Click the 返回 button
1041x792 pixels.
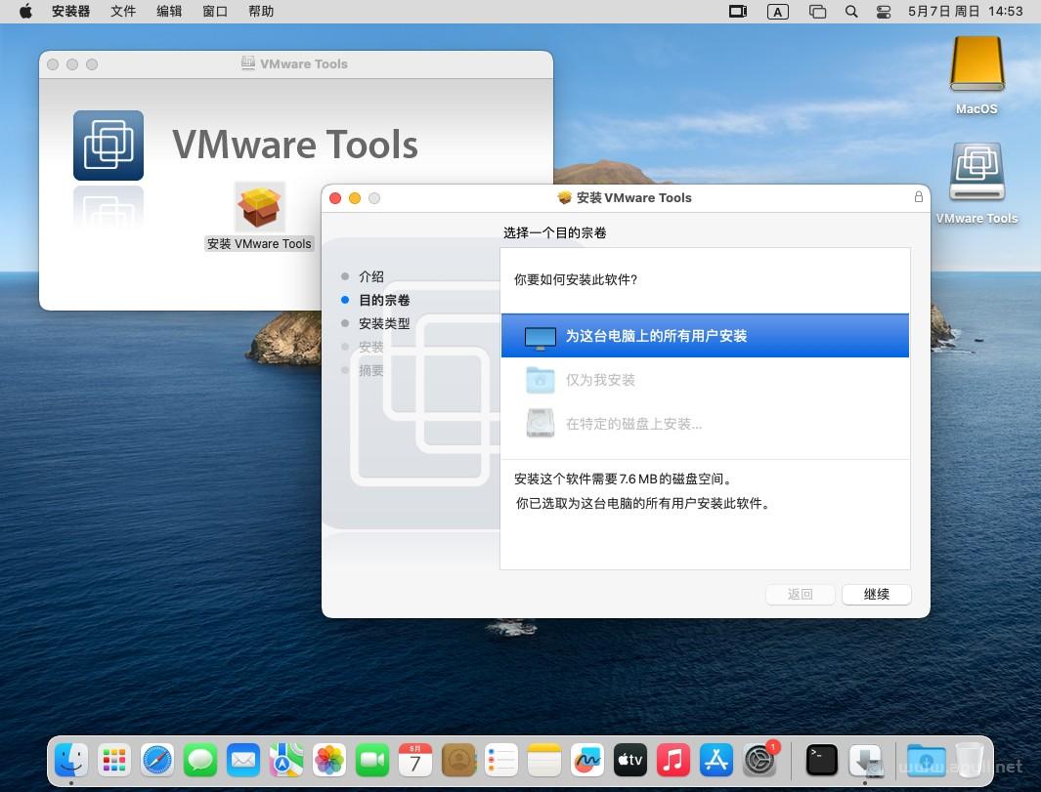point(800,595)
